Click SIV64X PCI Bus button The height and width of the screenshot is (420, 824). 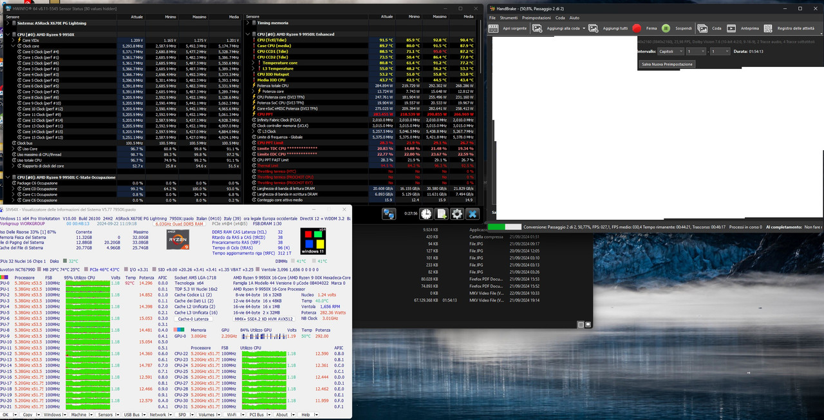point(256,415)
